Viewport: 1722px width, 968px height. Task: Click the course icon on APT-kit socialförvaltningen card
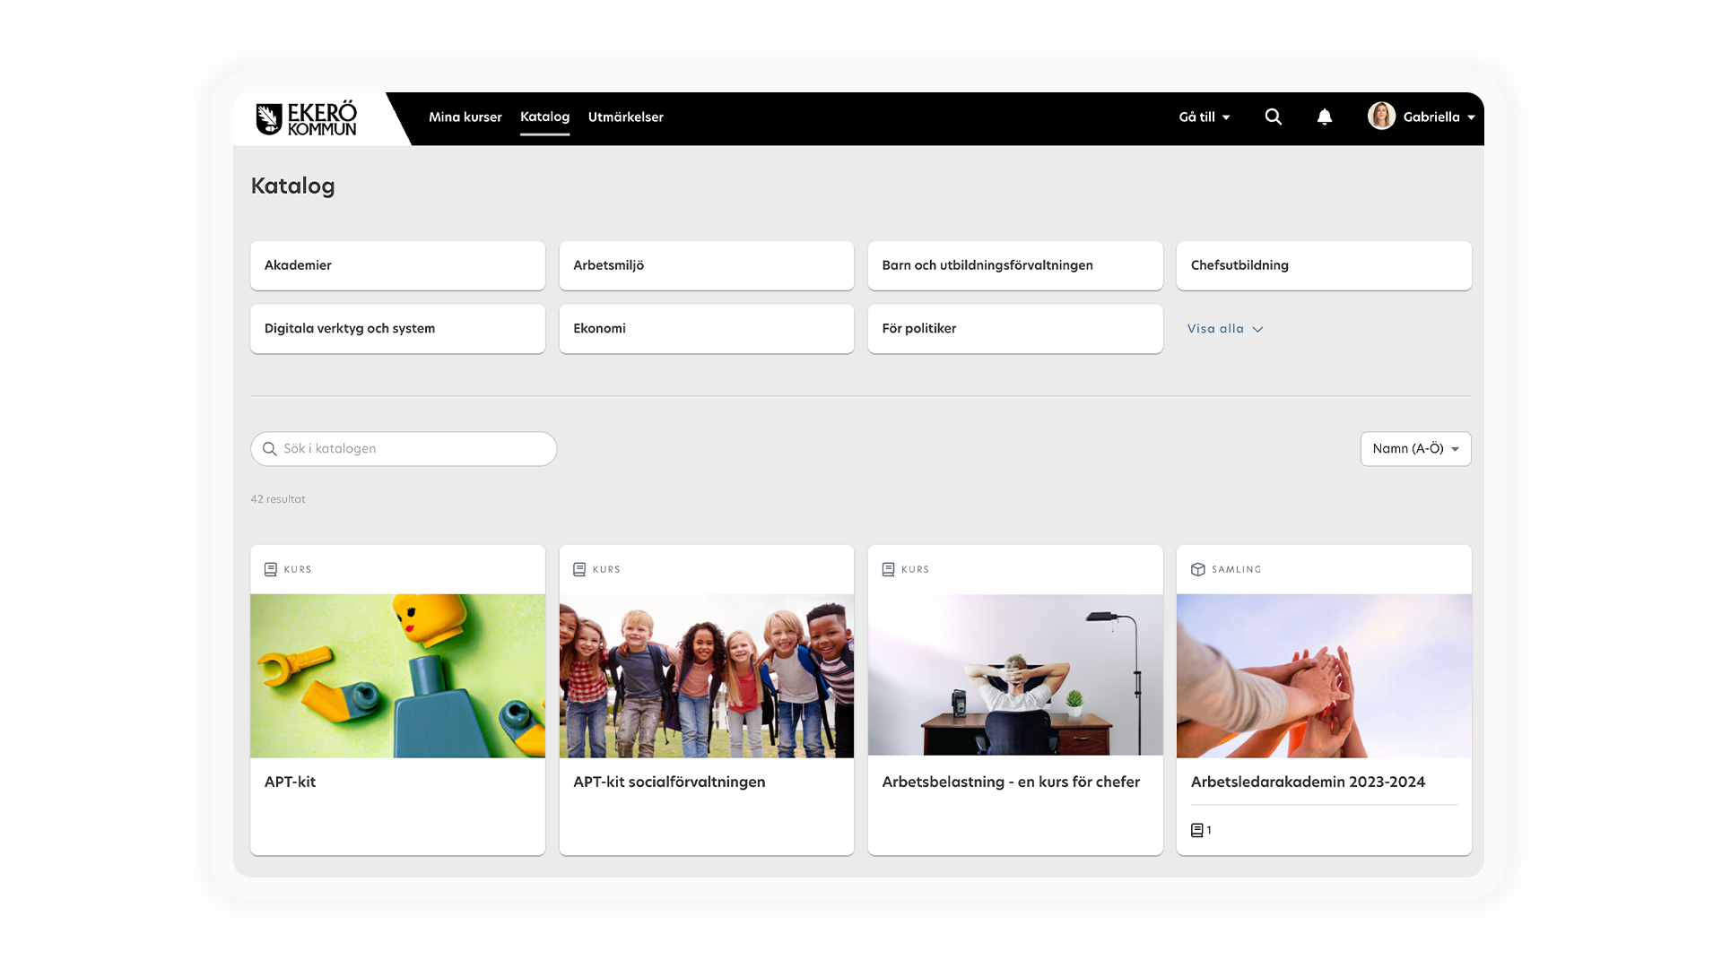(579, 569)
